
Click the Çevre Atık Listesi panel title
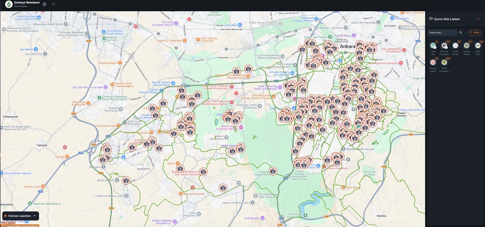pyautogui.click(x=447, y=19)
